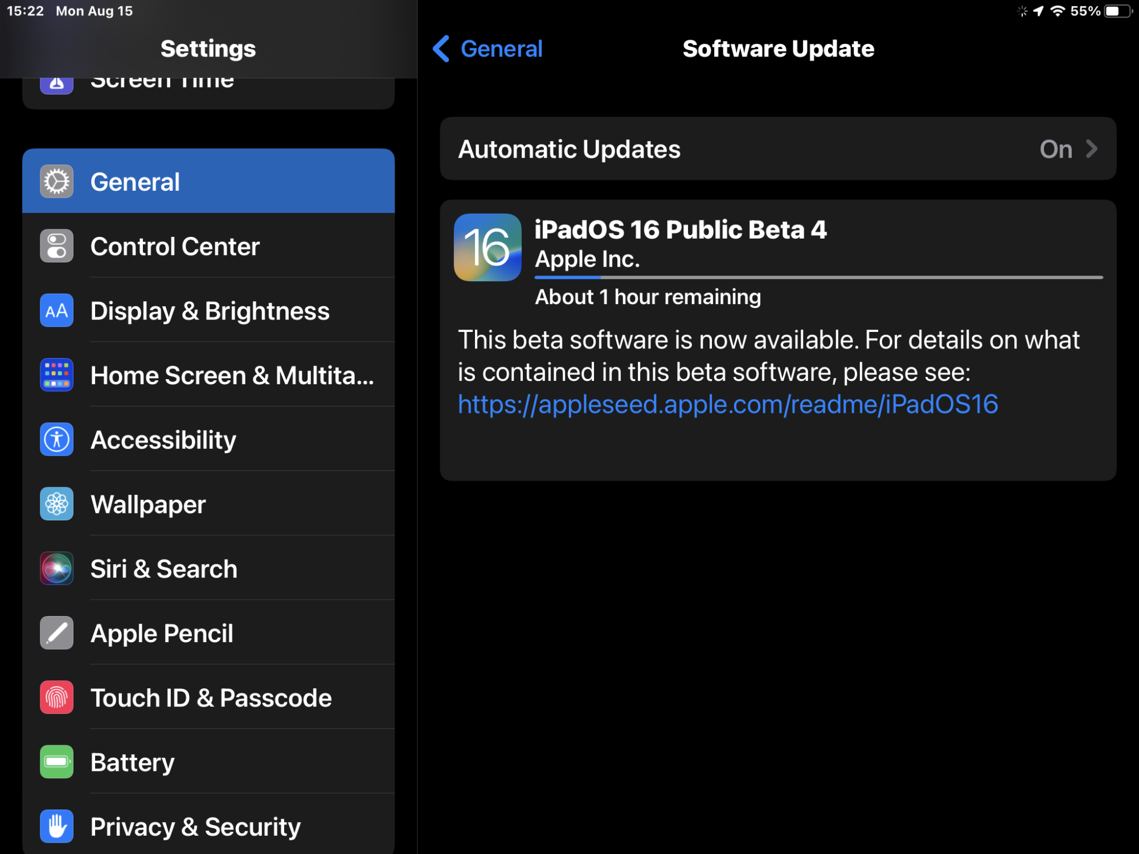Select Display & Brightness menu item
This screenshot has width=1139, height=854.
tap(210, 311)
